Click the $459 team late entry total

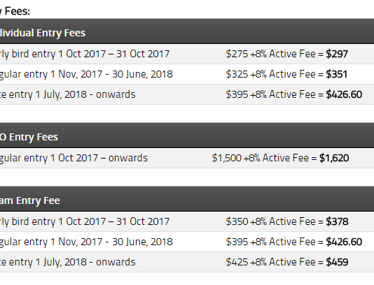337,262
